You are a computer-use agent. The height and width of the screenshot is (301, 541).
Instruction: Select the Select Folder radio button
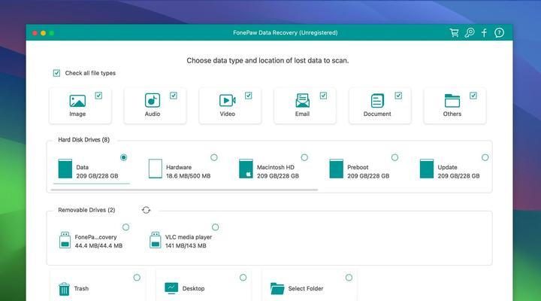tap(349, 278)
